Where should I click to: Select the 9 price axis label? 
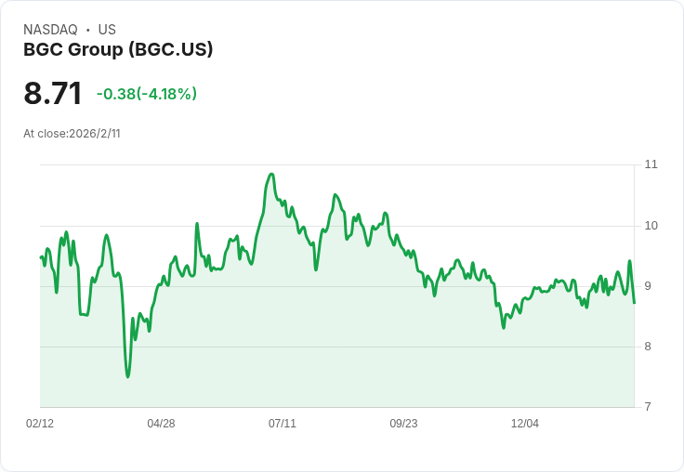click(648, 286)
